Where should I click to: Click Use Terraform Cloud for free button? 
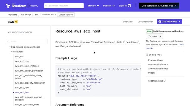[159, 6]
